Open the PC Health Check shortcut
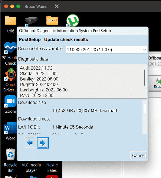This screenshot has width=161, height=178. (10, 48)
